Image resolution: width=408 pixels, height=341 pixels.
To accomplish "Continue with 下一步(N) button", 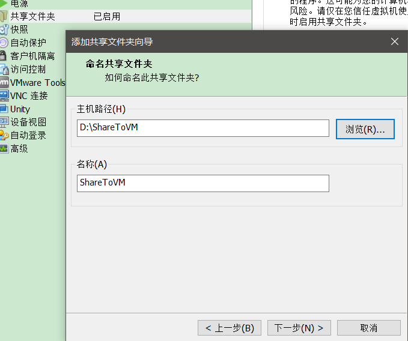I will [299, 328].
